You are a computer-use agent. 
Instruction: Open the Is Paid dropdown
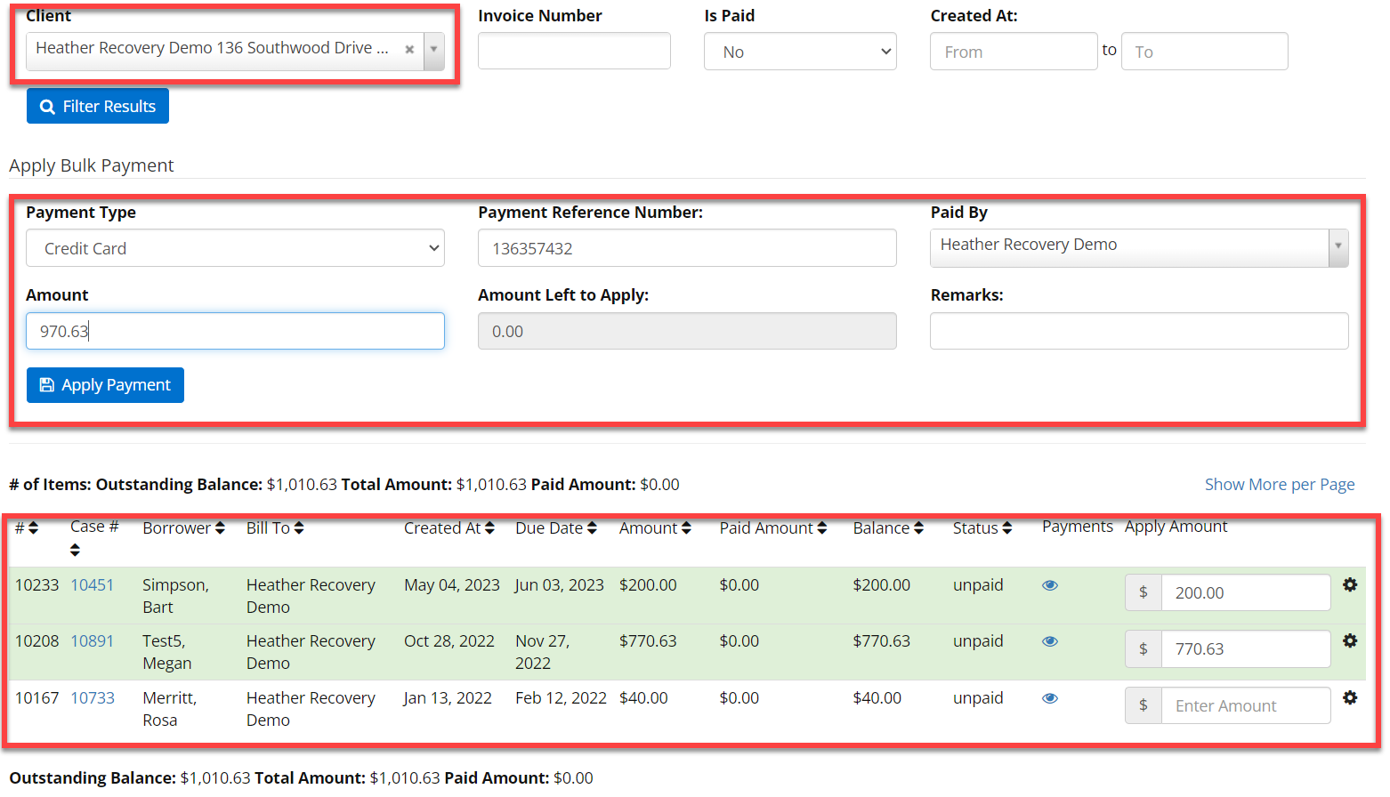point(800,52)
